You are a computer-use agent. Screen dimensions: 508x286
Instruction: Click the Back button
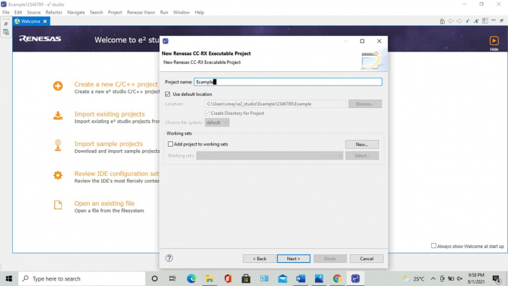click(259, 258)
